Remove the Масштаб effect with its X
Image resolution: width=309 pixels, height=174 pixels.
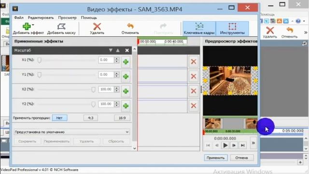coord(127,50)
